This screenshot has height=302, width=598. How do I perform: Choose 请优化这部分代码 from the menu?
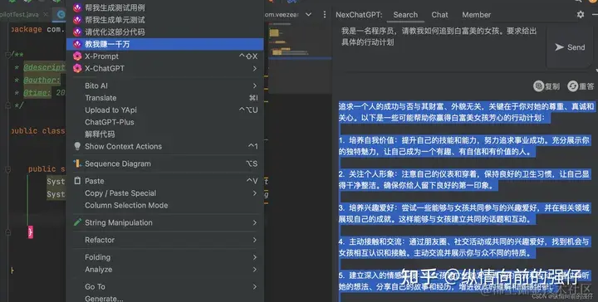point(164,32)
